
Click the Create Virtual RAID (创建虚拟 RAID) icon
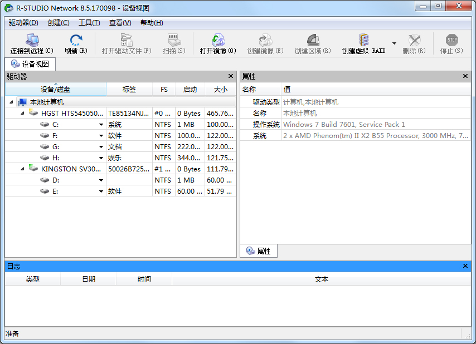tap(363, 40)
